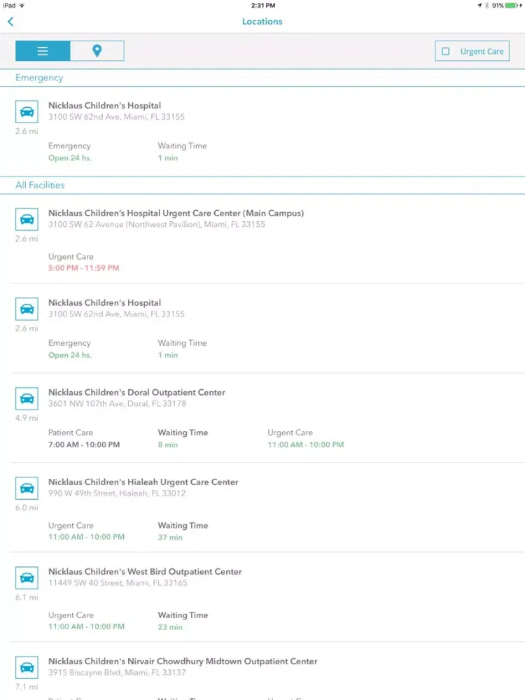Select address 3601 NW 107th Ave, Doral
525x700 pixels.
coord(117,404)
